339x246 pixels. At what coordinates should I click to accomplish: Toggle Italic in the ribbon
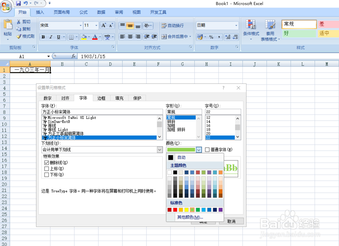pos(51,37)
